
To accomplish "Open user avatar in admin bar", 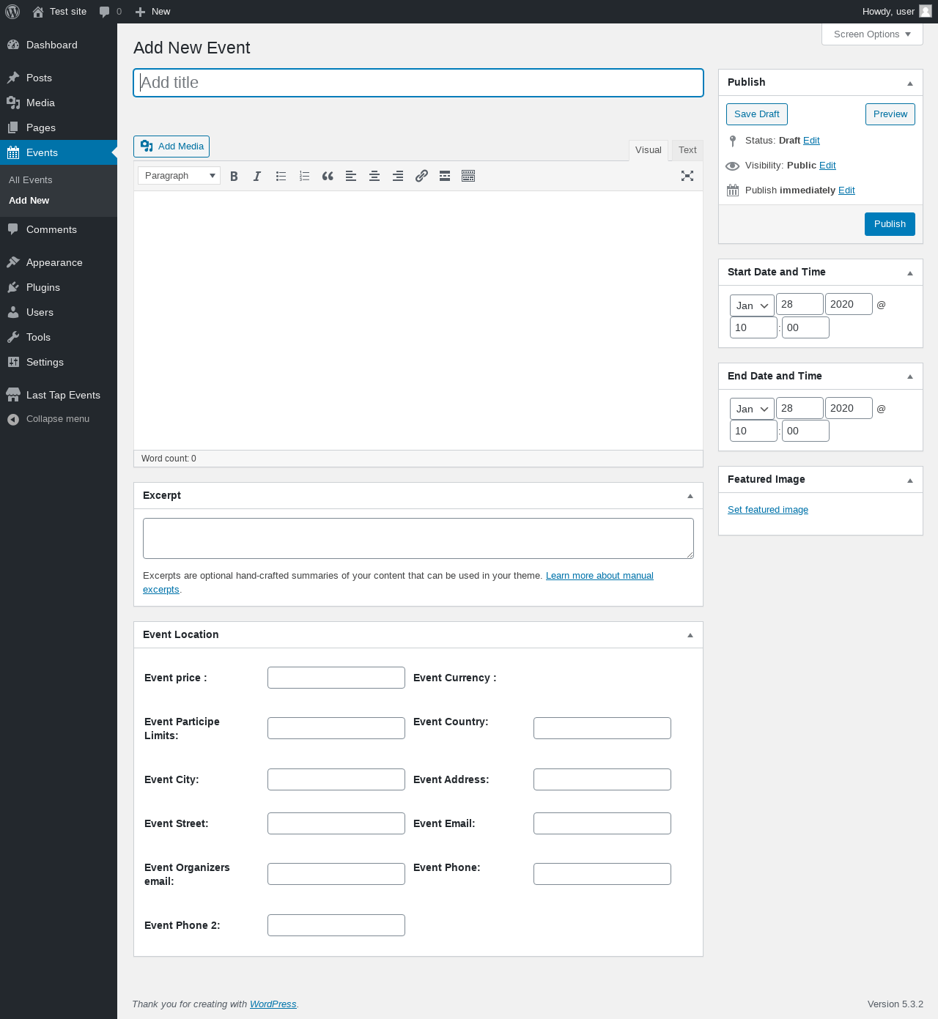I will point(926,11).
